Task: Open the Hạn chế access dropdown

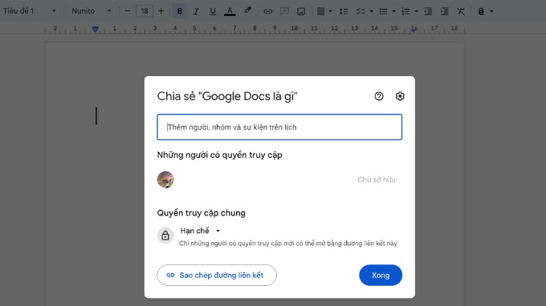Action: [x=200, y=231]
